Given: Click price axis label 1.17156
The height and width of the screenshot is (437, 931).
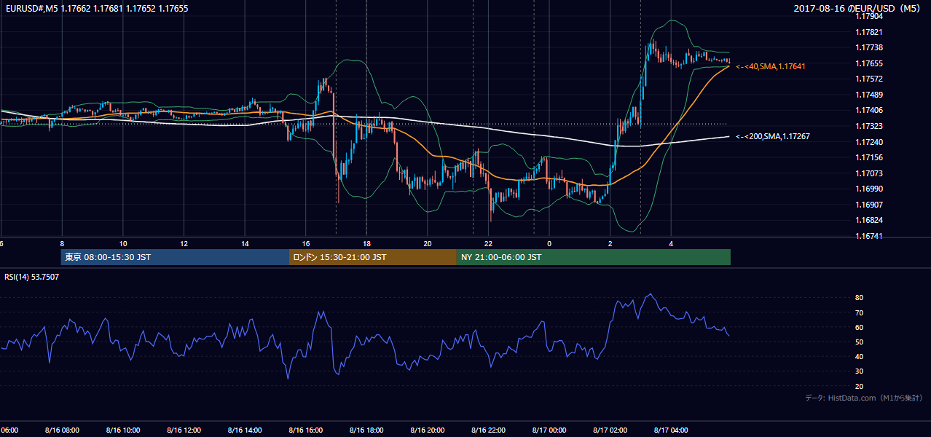Looking at the screenshot, I should tap(869, 157).
